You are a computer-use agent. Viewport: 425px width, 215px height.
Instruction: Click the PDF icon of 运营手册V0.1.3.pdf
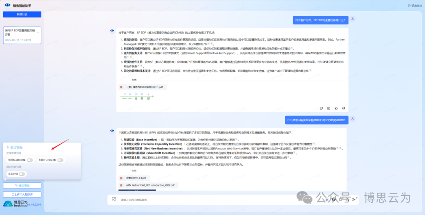121,178
